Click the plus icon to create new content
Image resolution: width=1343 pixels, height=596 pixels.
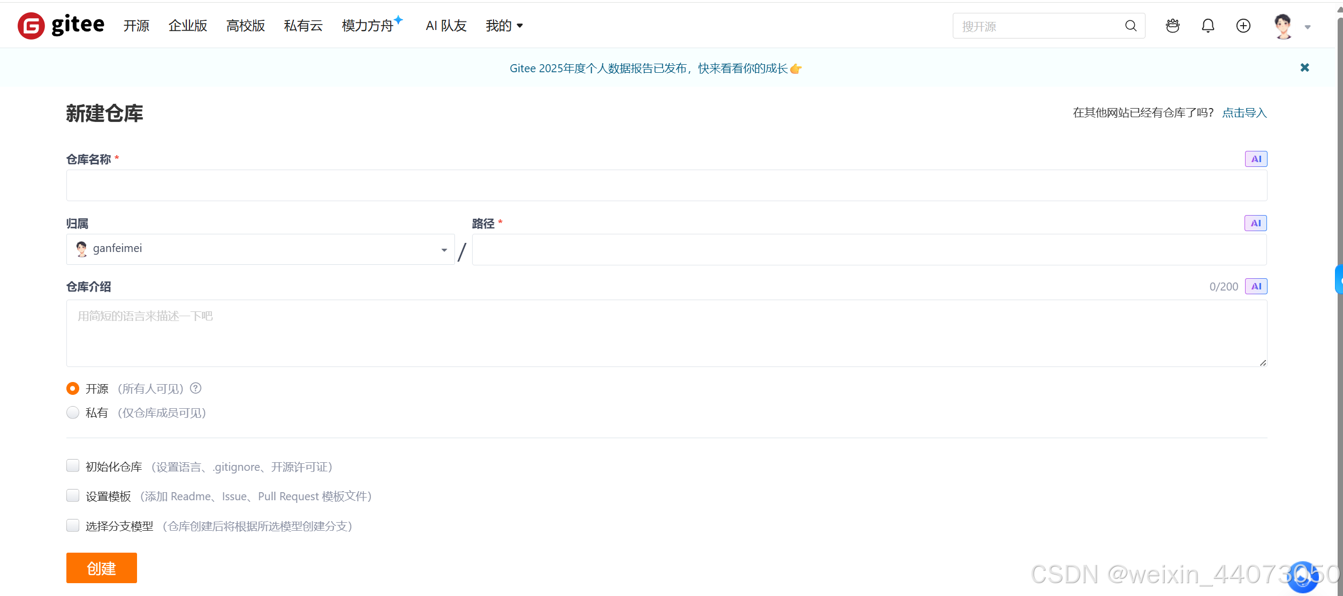[x=1243, y=25]
